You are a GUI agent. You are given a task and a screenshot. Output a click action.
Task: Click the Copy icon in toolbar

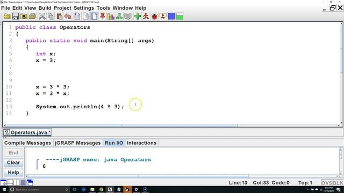pos(51,17)
